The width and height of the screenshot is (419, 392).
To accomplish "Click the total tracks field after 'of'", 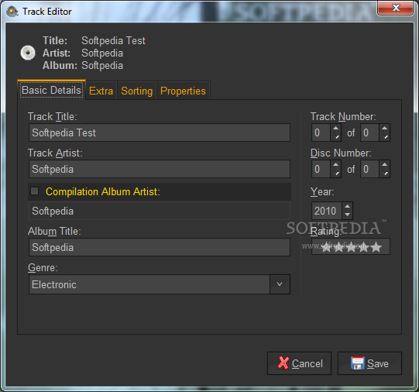I will (370, 132).
